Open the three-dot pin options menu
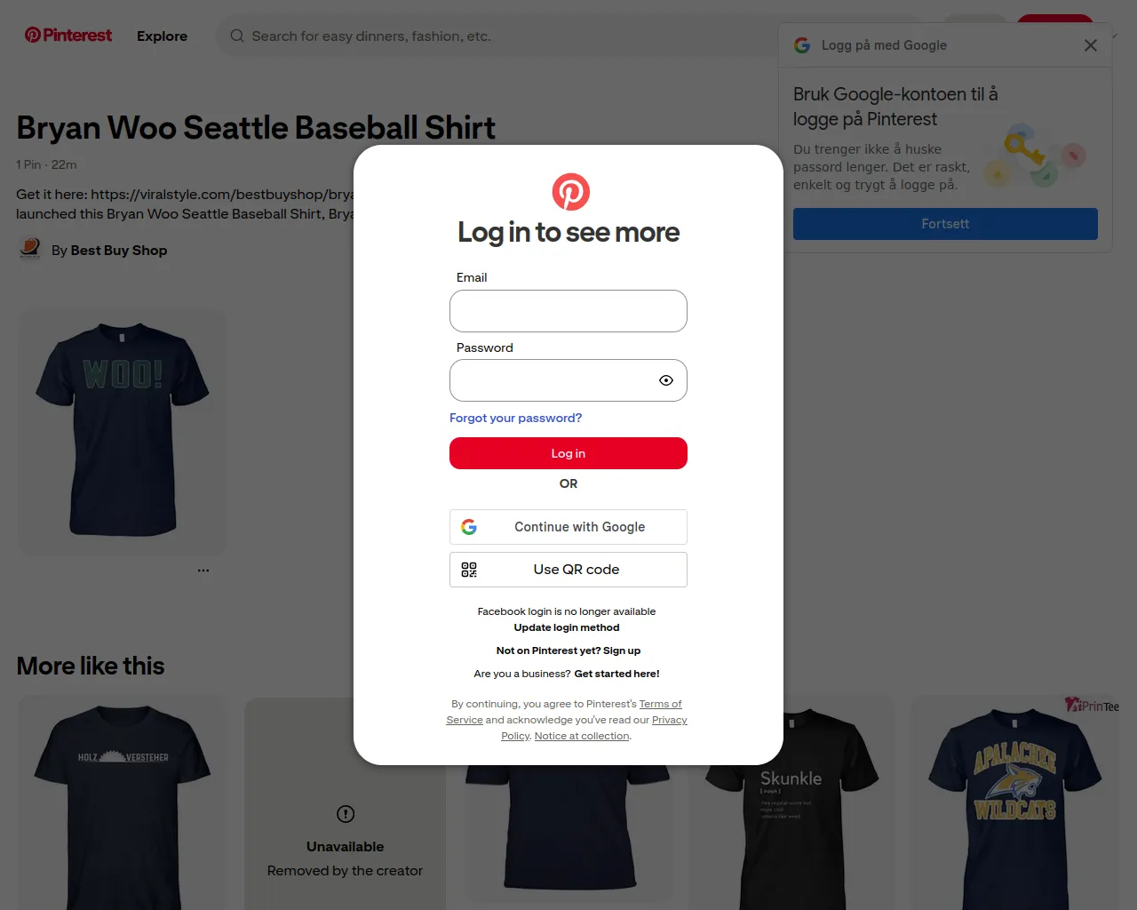This screenshot has height=910, width=1137. point(203,571)
